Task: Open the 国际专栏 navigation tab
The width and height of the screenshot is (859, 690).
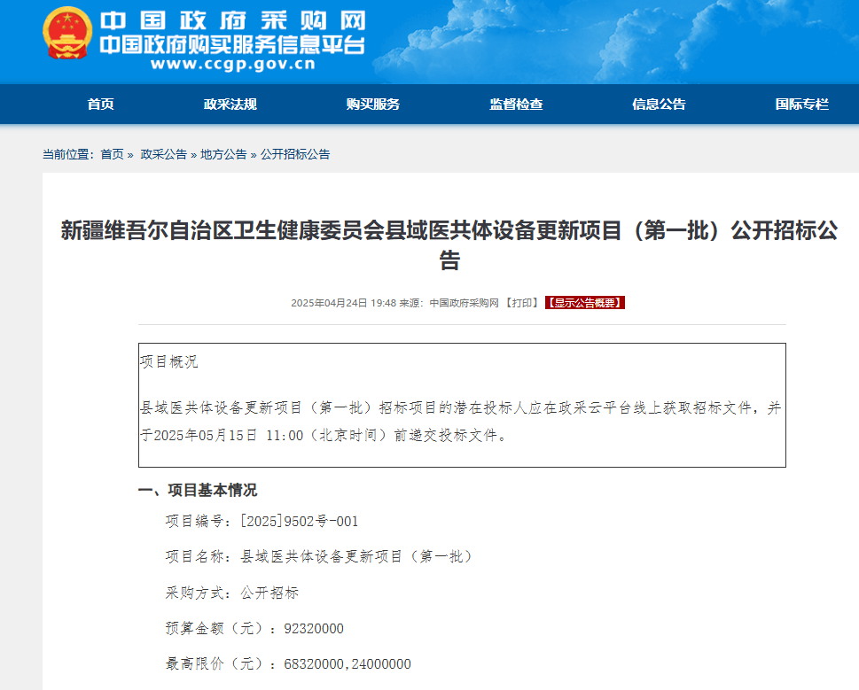Action: point(802,104)
